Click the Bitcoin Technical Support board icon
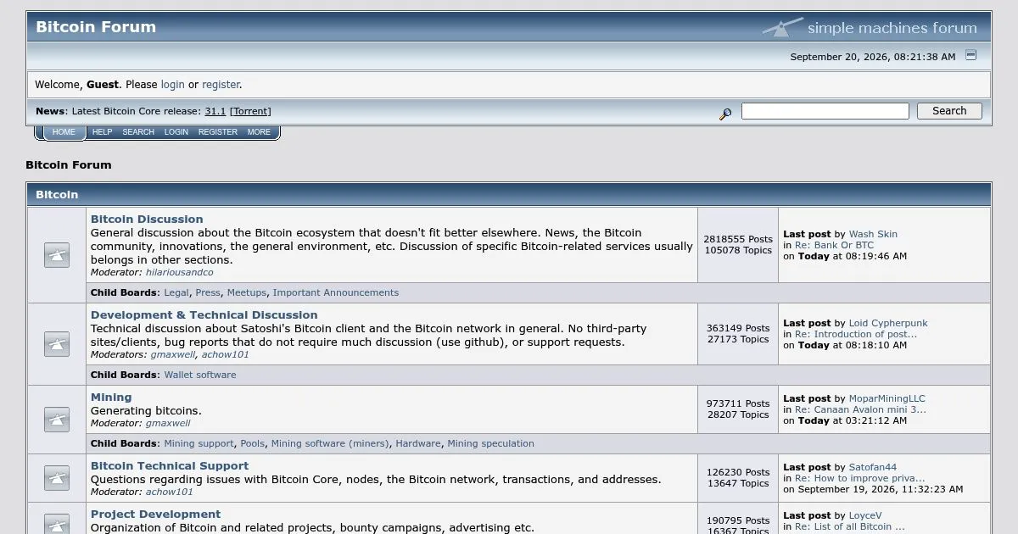 tap(57, 478)
